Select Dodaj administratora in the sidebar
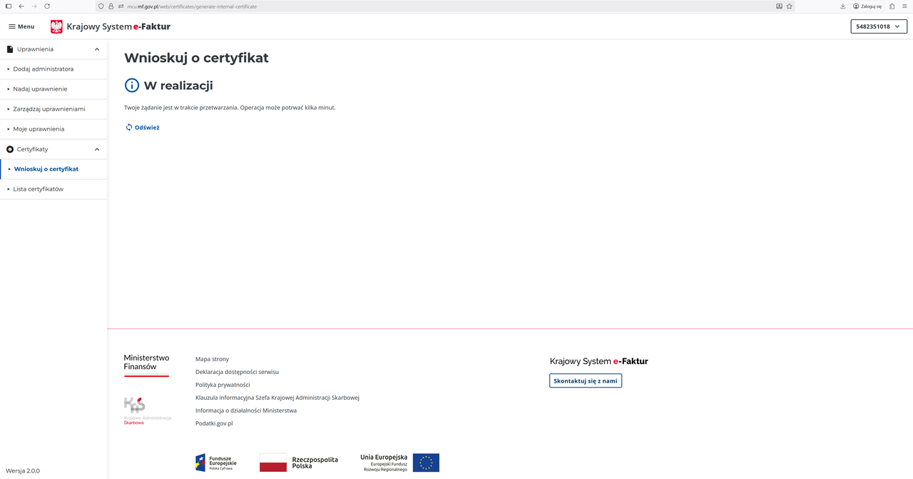 click(43, 69)
